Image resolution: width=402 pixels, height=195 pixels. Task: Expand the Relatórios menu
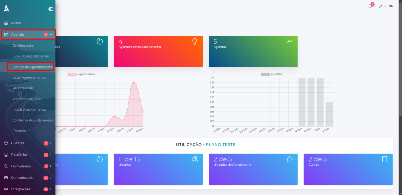28,155
